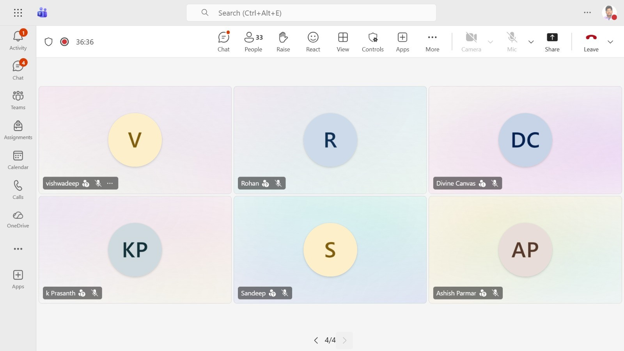Raise your hand in the meeting
The width and height of the screenshot is (624, 351).
[x=283, y=41]
